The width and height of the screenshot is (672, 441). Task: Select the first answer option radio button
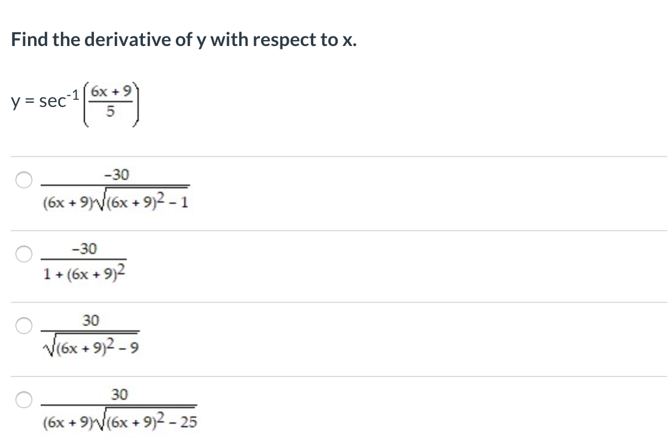[23, 180]
